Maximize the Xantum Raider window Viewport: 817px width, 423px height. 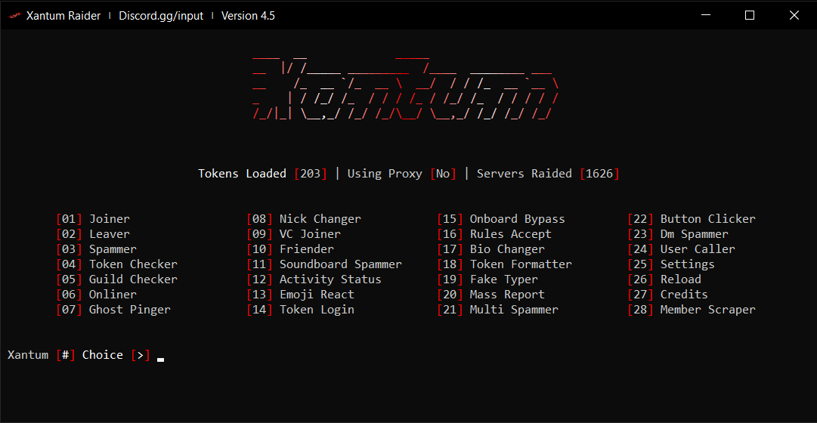[x=750, y=16]
